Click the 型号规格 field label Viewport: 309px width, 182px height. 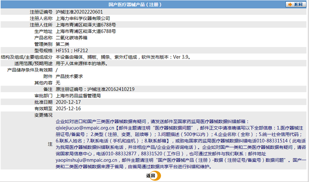click(43, 50)
